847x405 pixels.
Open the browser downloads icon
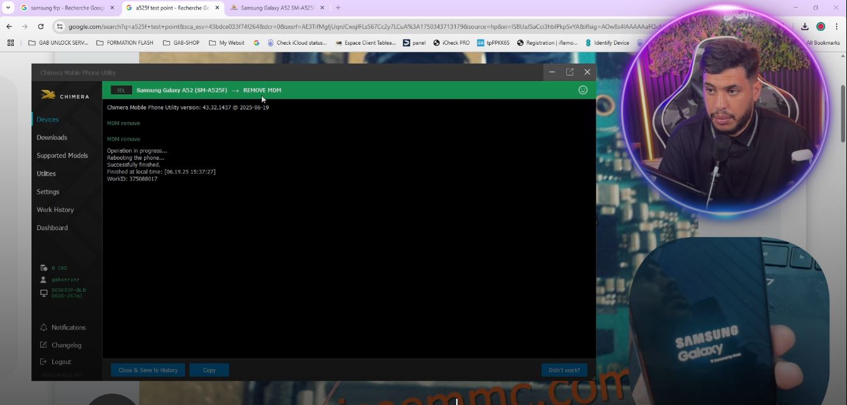pos(805,26)
